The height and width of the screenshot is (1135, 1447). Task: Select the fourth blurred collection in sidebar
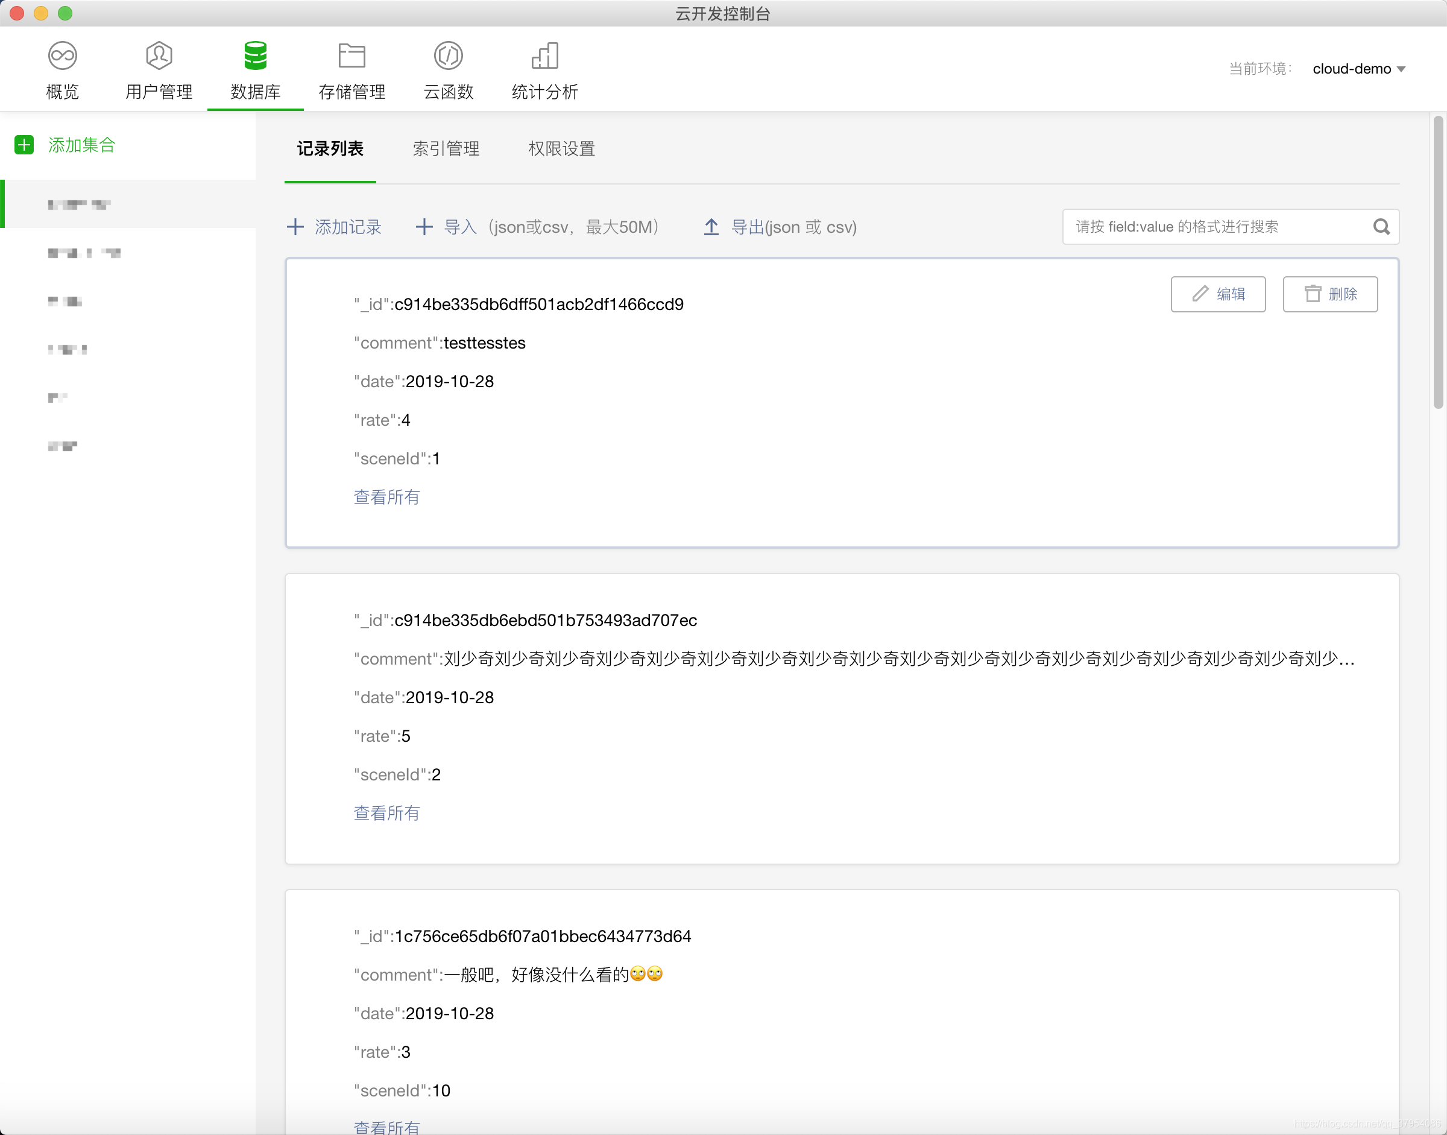(128, 350)
